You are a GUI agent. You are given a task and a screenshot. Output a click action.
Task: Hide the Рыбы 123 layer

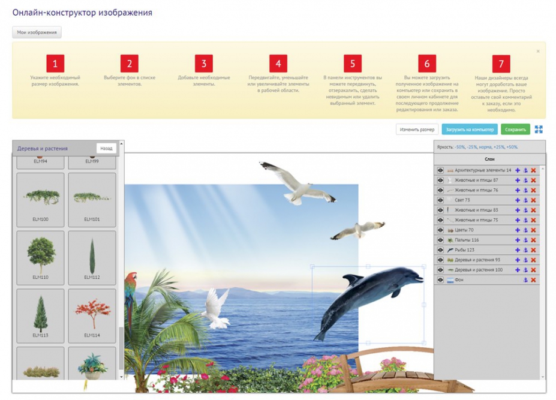click(440, 249)
